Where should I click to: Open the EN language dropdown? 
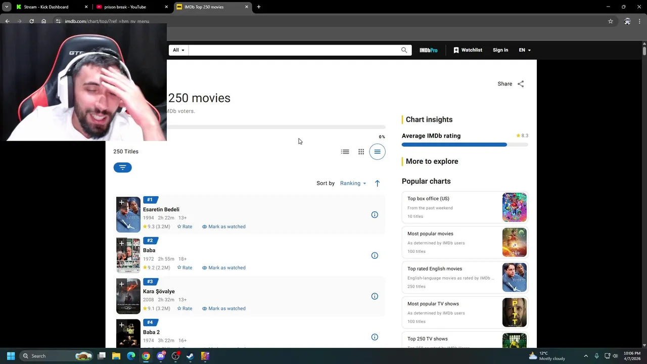tap(525, 50)
